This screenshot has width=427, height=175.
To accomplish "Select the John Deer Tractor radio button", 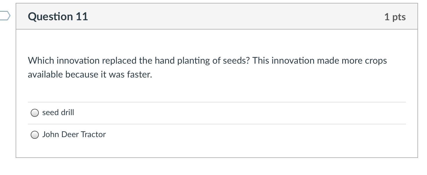I will click(x=35, y=135).
